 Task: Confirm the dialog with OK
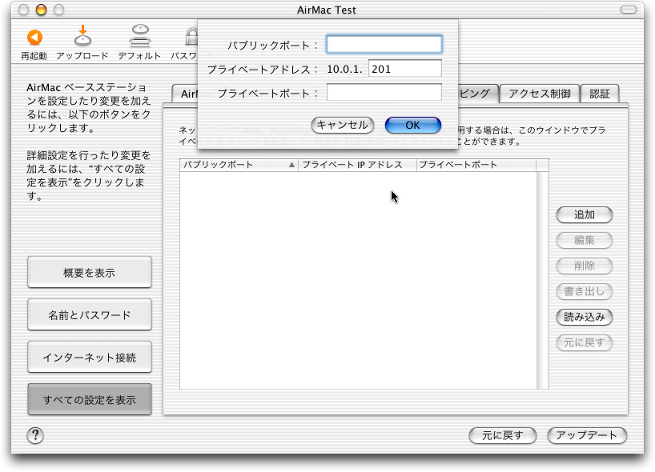[x=412, y=125]
